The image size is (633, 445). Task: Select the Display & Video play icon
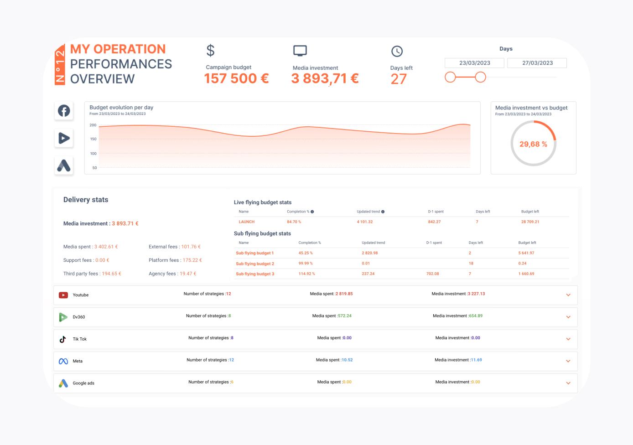coord(64,138)
